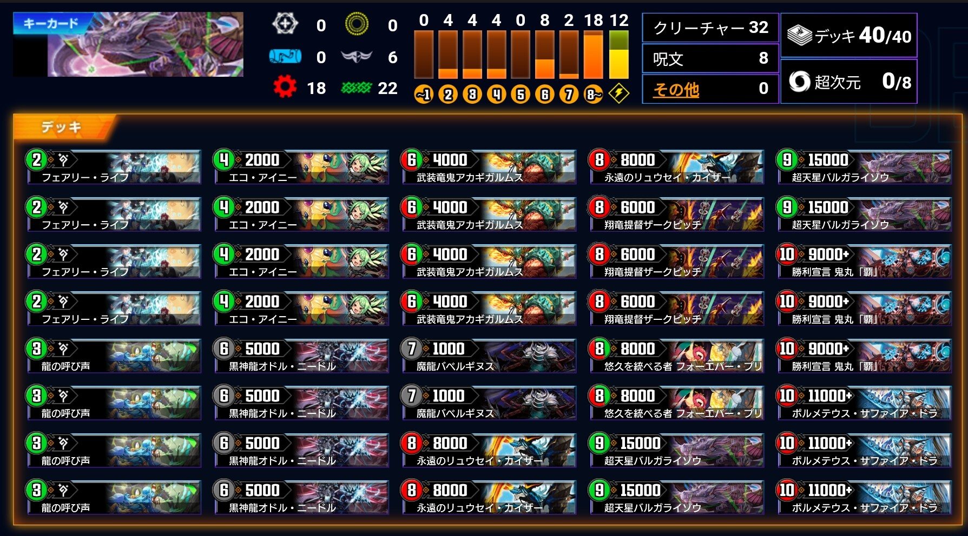
Task: Click the red fire civilization gear icon
Action: point(285,87)
